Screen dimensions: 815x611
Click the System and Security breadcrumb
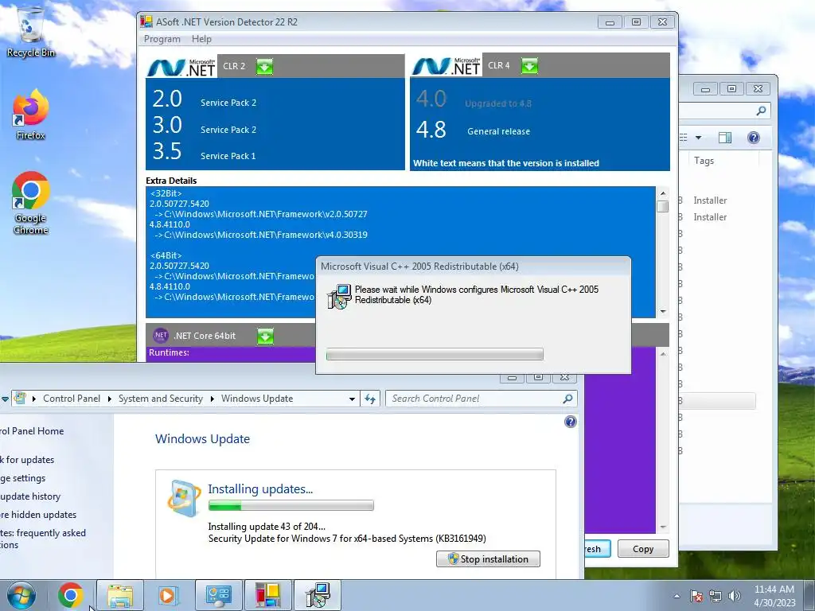point(161,399)
